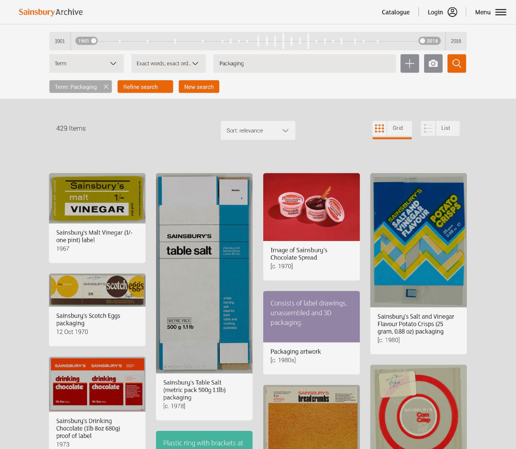Open Image of Sainsbury's Chocolate Spread title
This screenshot has width=516, height=449.
point(299,254)
